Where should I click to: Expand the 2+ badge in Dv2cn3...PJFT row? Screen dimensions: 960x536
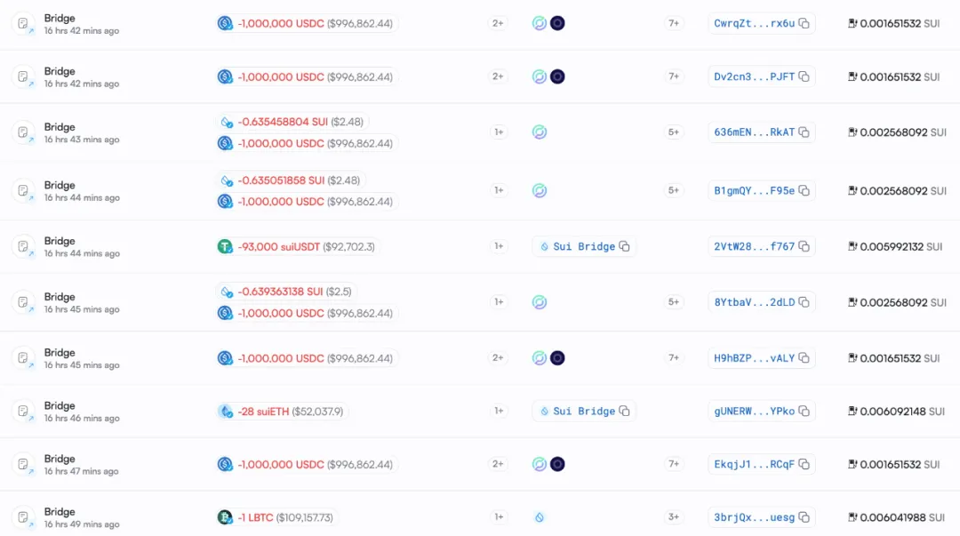(499, 77)
